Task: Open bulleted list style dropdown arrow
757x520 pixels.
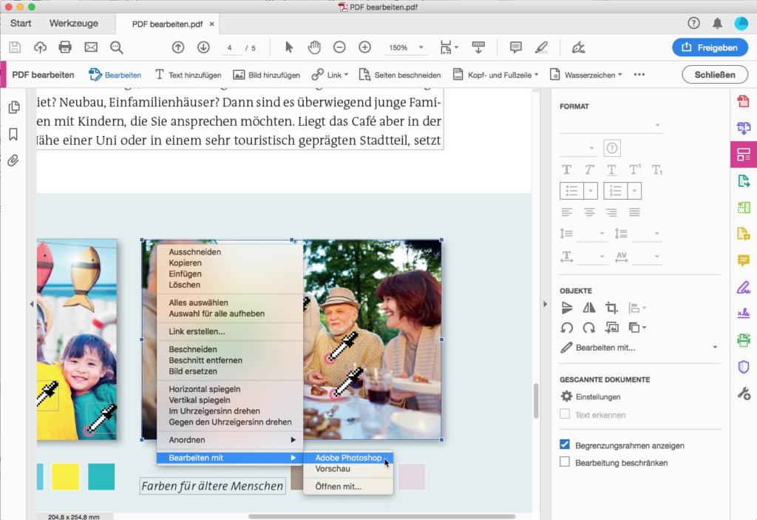Action: pos(591,191)
